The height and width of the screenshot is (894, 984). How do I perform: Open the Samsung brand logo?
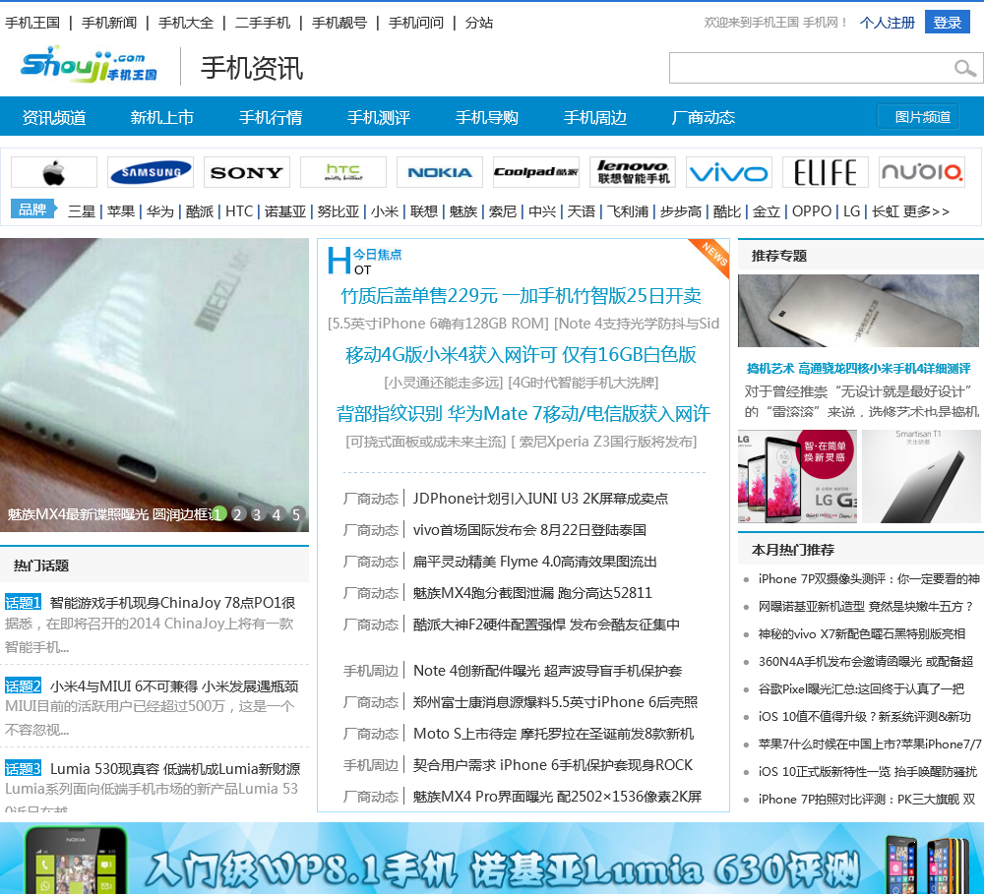pos(151,172)
